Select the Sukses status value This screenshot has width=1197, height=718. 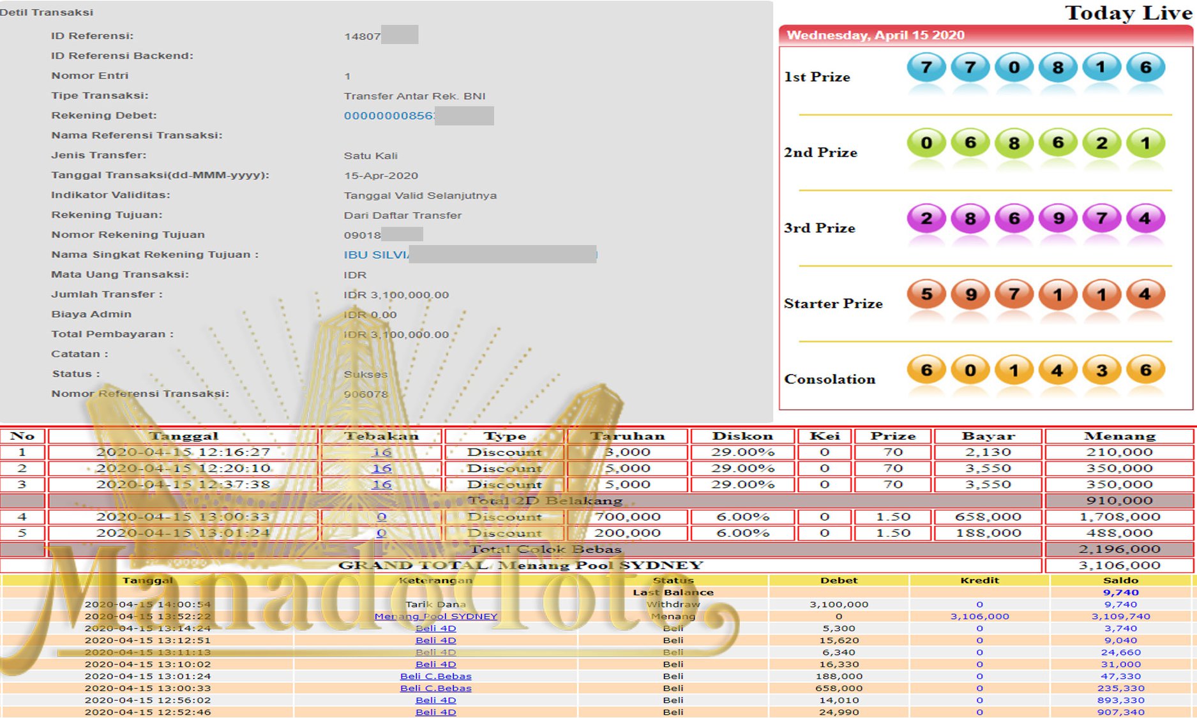[x=366, y=375]
